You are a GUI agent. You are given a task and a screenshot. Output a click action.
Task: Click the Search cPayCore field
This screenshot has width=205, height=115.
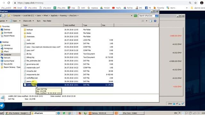[x=146, y=16]
